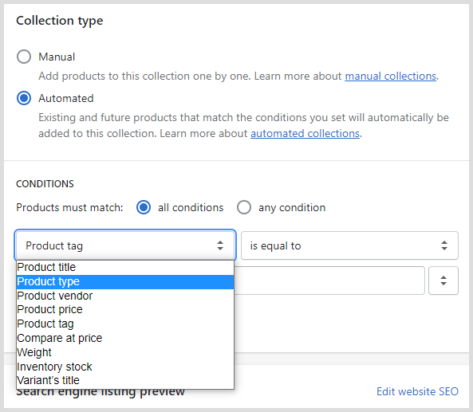Pick highlighted 'Product type' option

[125, 281]
